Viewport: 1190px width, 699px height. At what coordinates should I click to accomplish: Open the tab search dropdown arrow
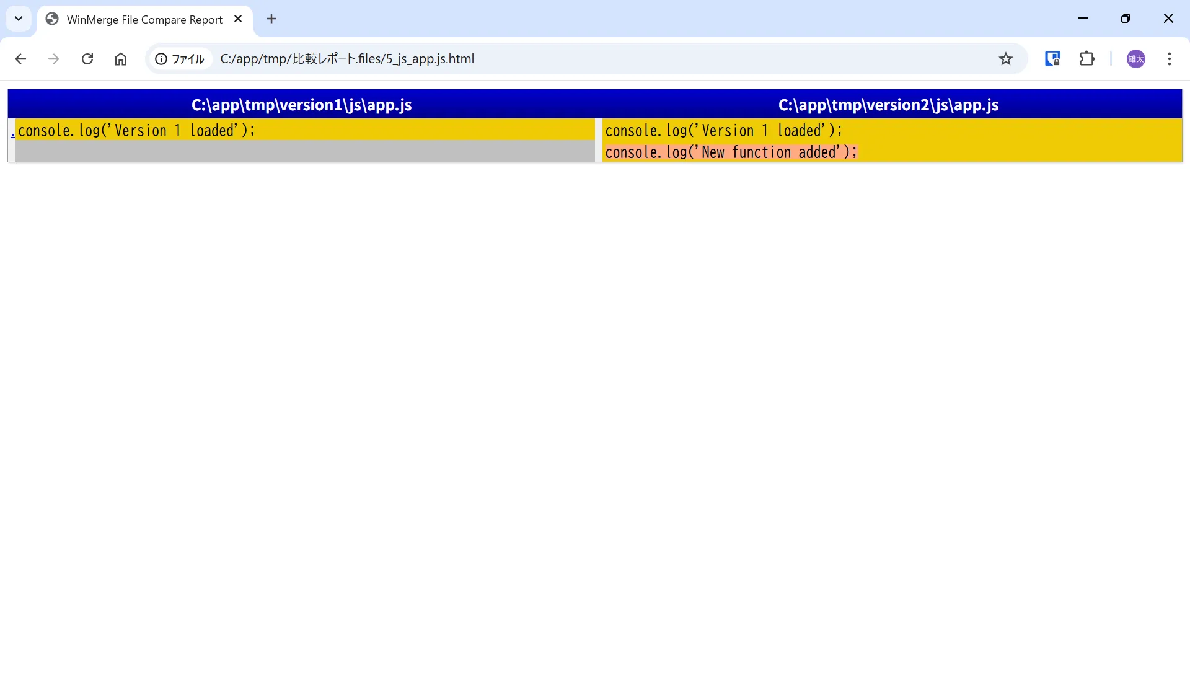[19, 19]
